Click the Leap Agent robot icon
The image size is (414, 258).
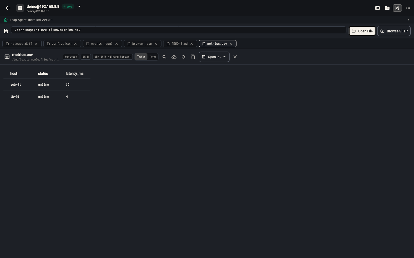[x=5, y=20]
